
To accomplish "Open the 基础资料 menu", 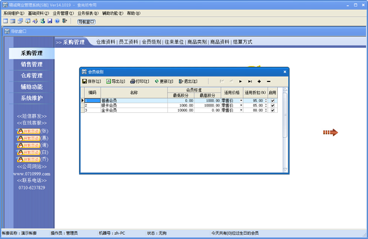I will (x=38, y=13).
